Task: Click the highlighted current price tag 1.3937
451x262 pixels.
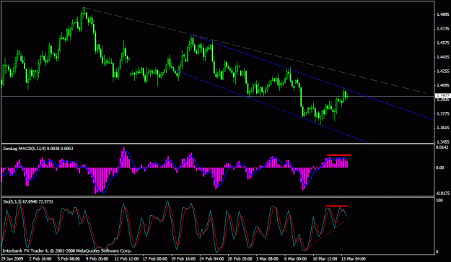Action: [442, 96]
